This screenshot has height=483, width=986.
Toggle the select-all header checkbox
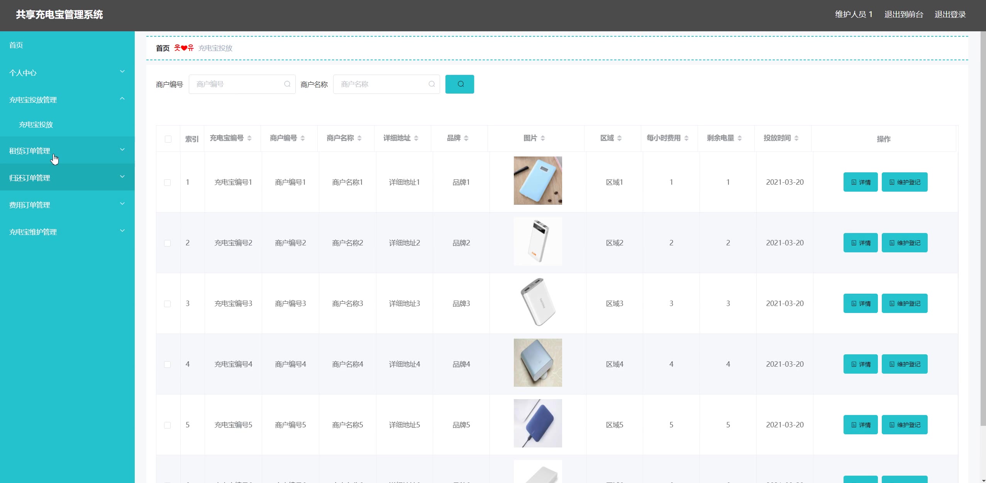[x=168, y=139]
